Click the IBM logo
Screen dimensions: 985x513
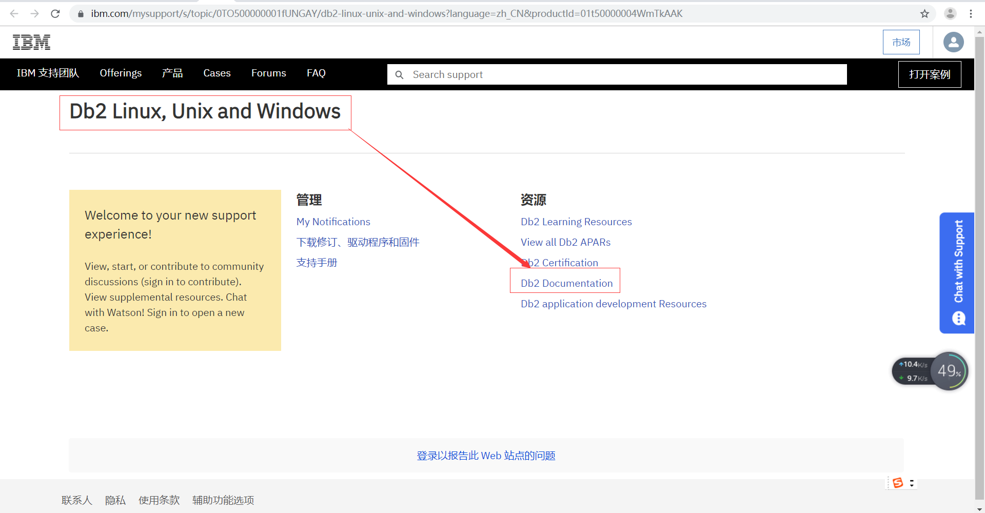click(x=31, y=42)
